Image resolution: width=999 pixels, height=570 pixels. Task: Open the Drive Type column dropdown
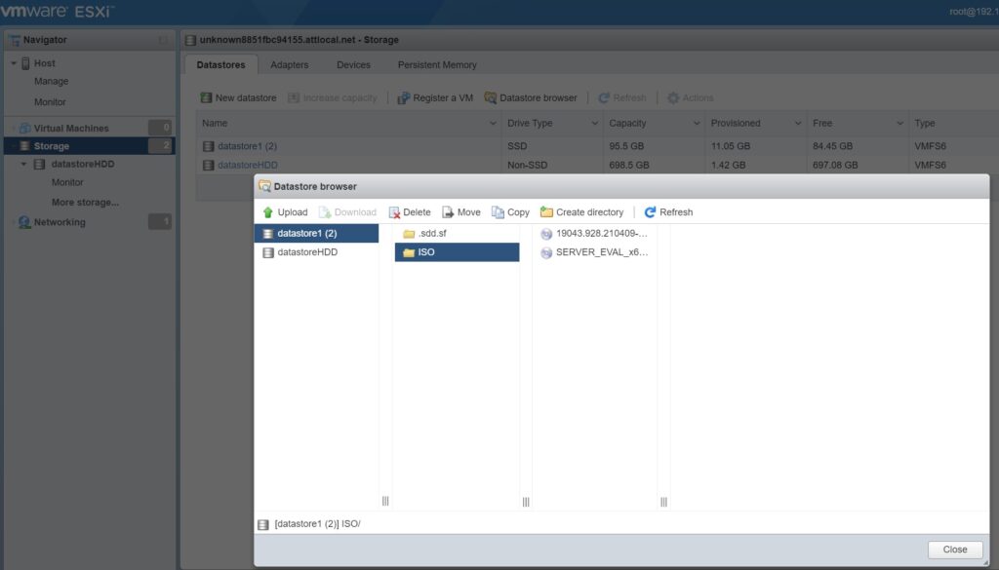click(594, 124)
